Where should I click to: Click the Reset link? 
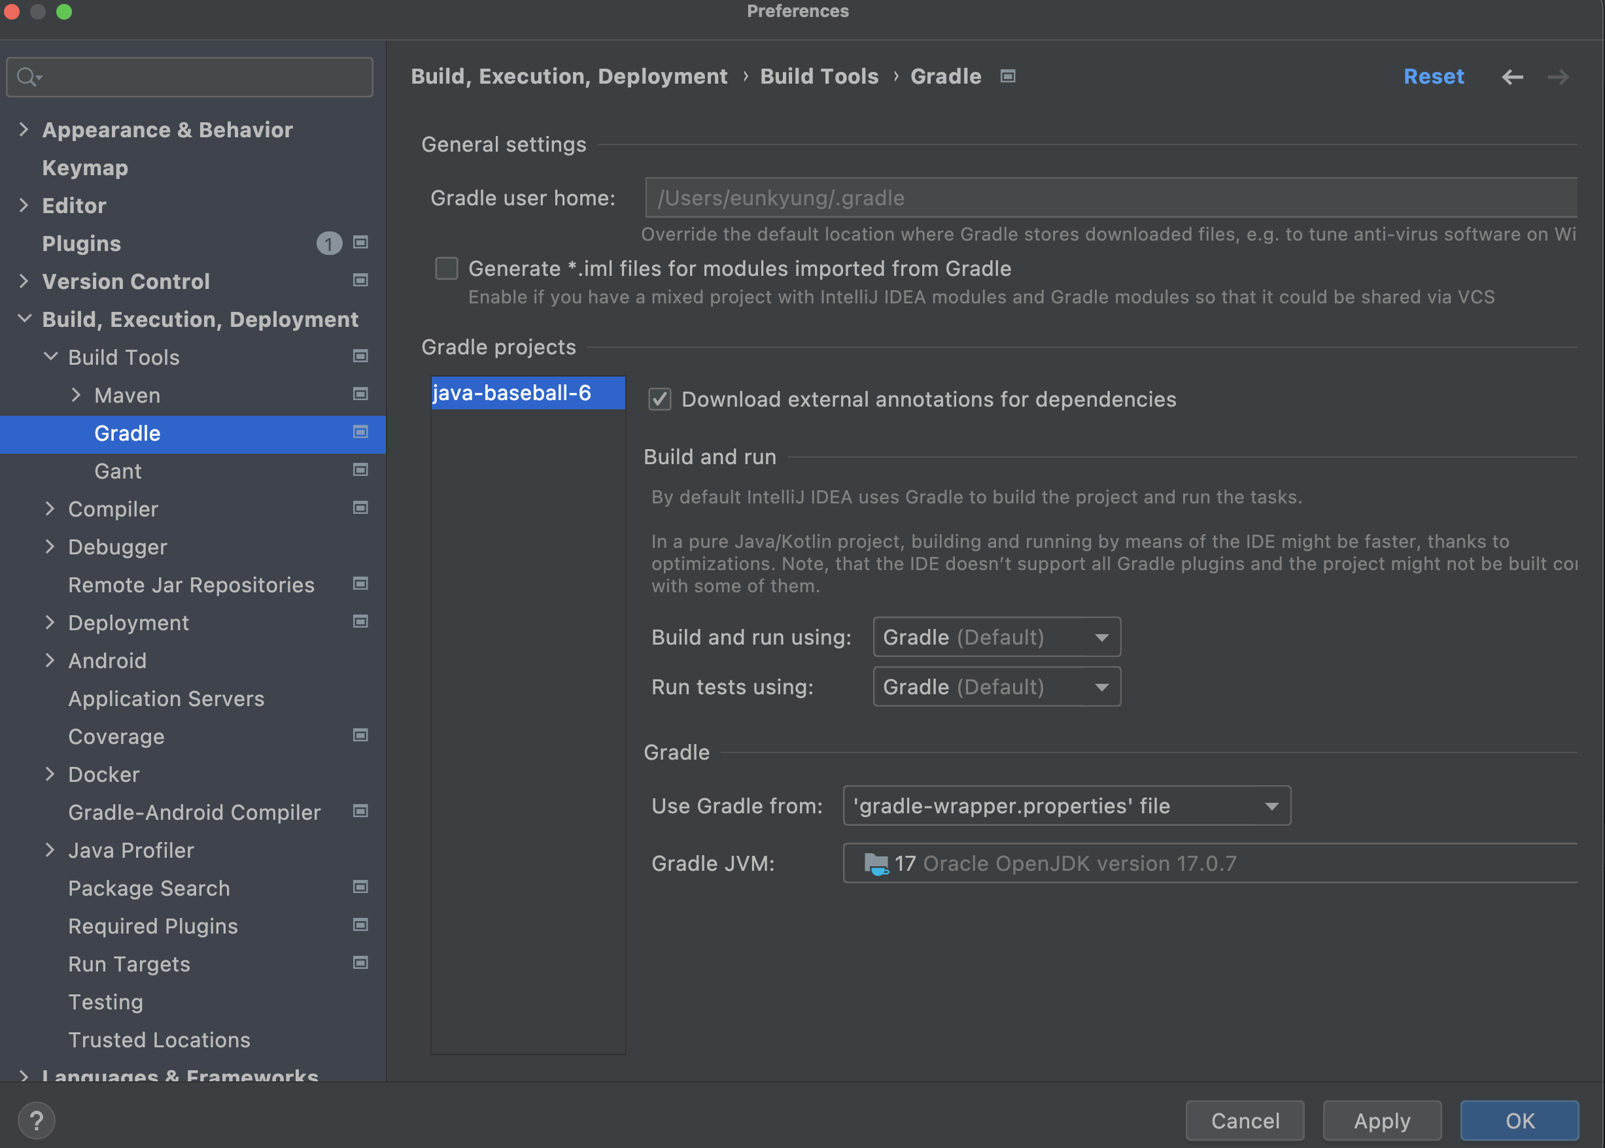[1433, 76]
